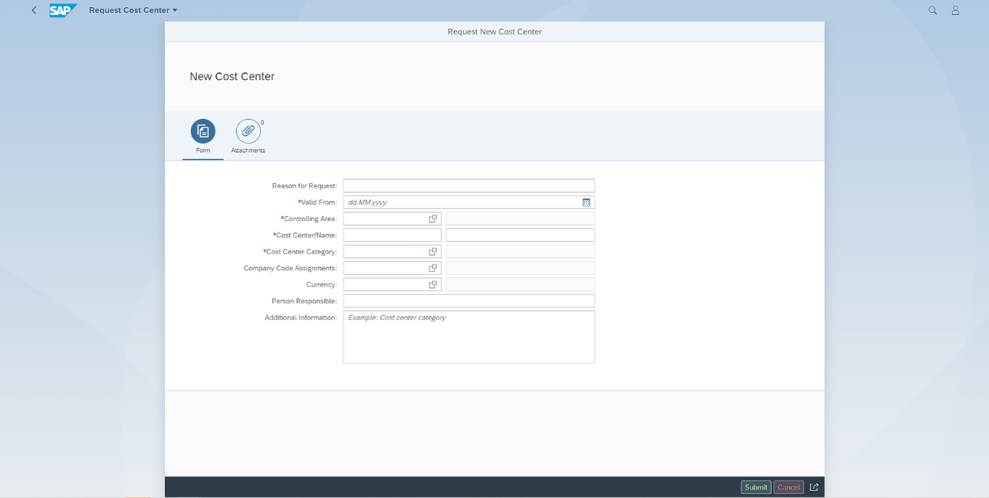Submit the new cost center request

tap(756, 486)
